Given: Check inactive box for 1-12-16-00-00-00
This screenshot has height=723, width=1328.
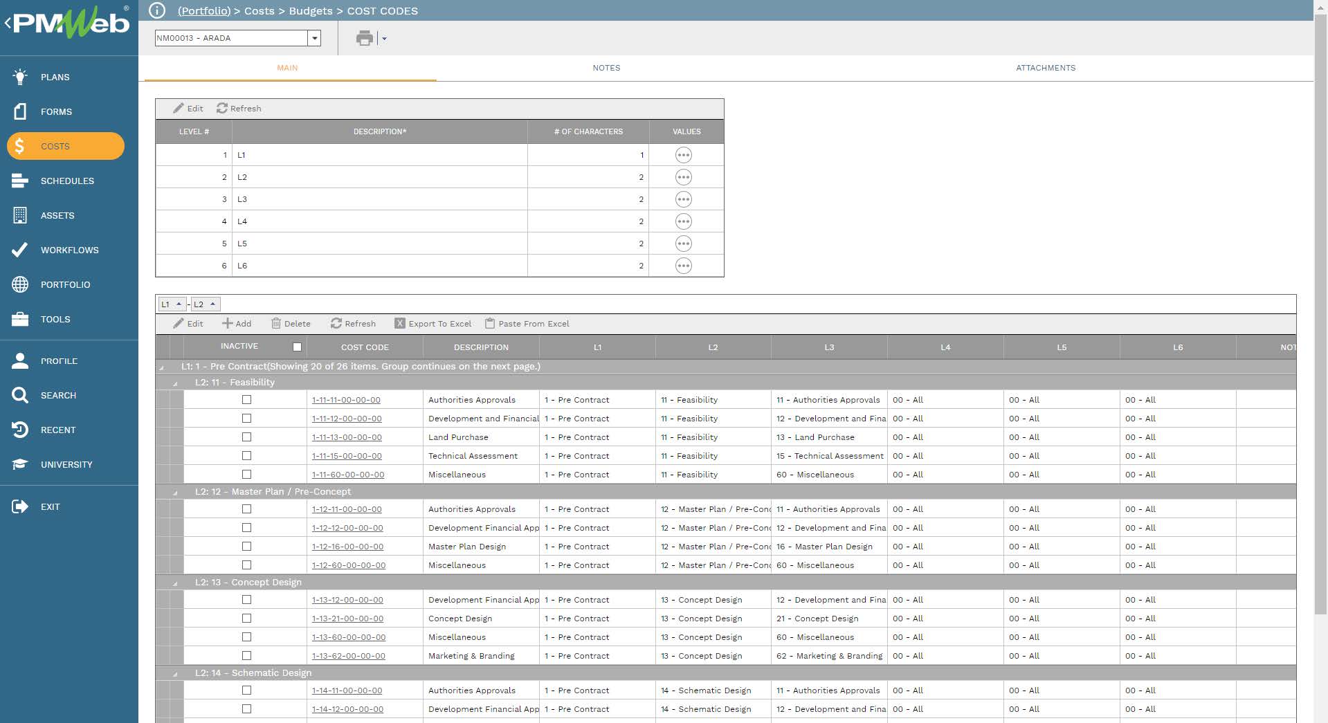Looking at the screenshot, I should (x=246, y=547).
